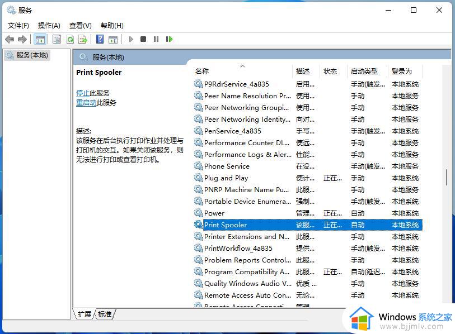Click the Start service play icon
455x334 pixels.
tap(131, 39)
